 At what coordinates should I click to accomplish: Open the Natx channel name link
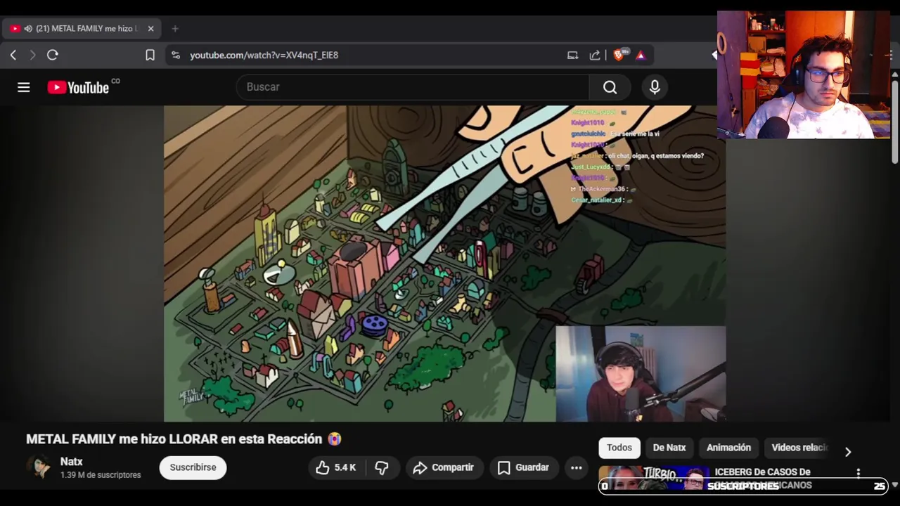point(72,462)
